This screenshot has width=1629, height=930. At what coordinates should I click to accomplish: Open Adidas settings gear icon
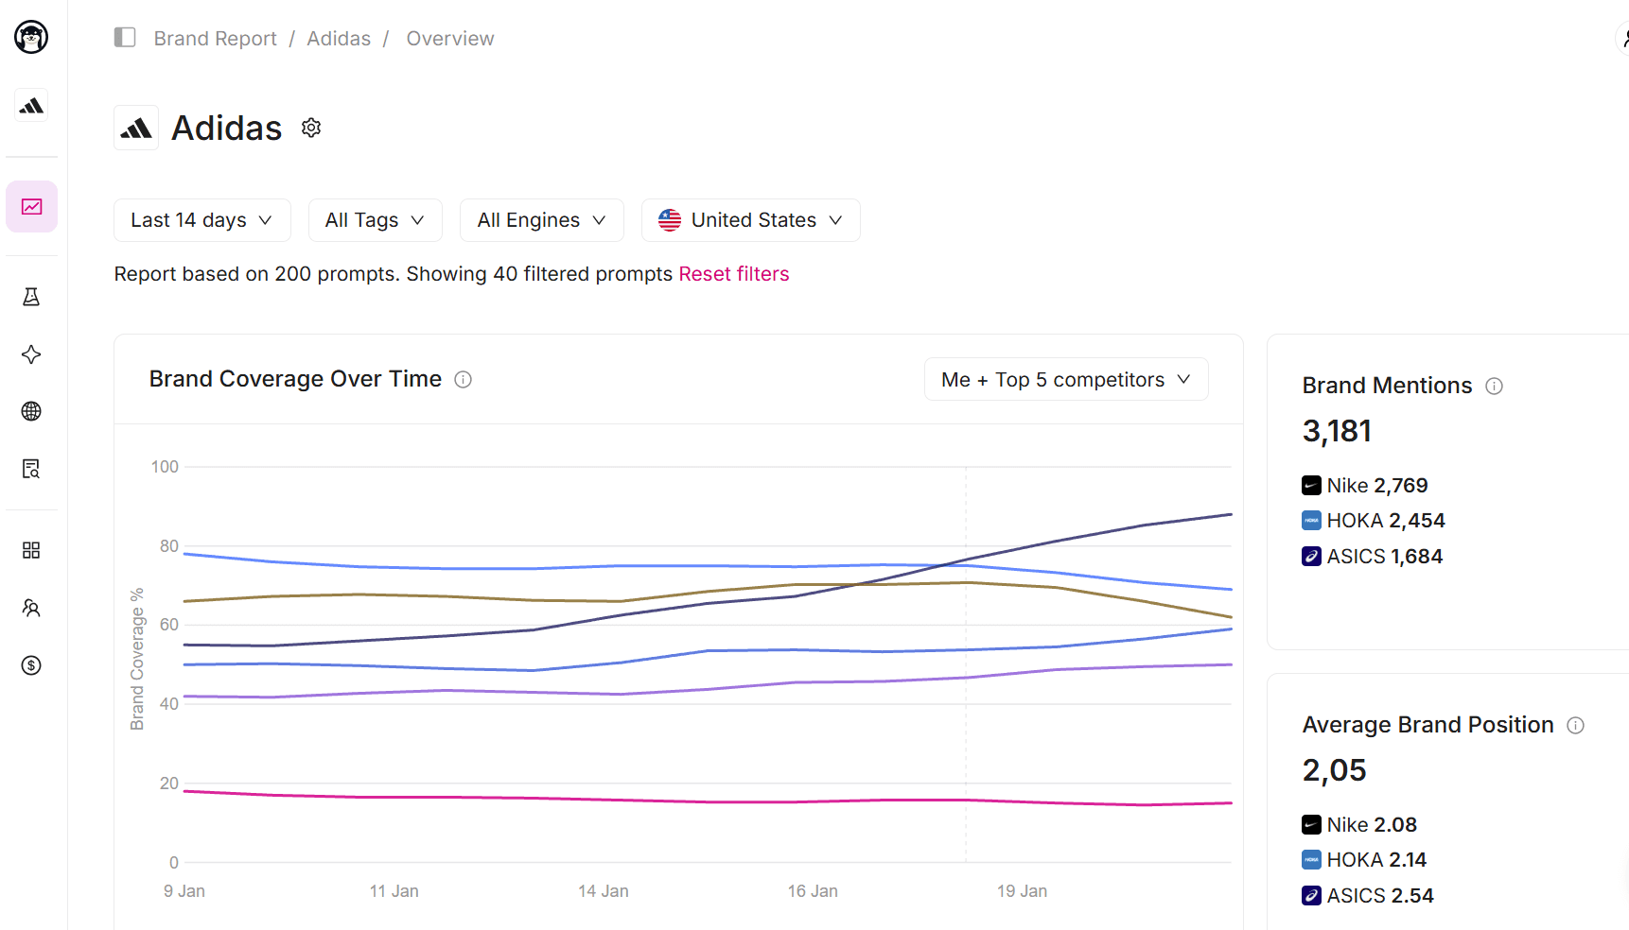(311, 128)
